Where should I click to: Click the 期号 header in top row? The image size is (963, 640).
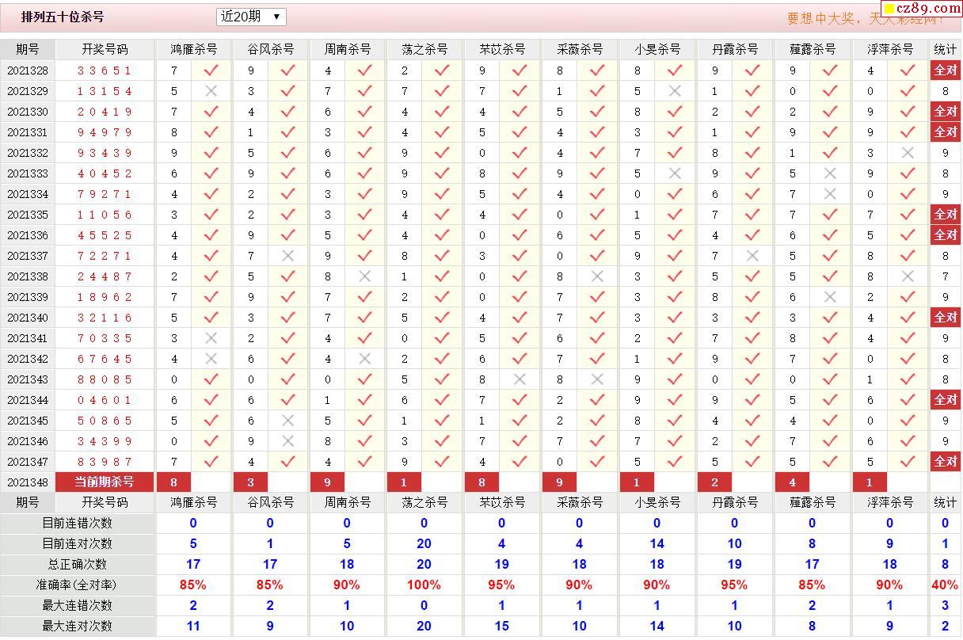pos(28,49)
